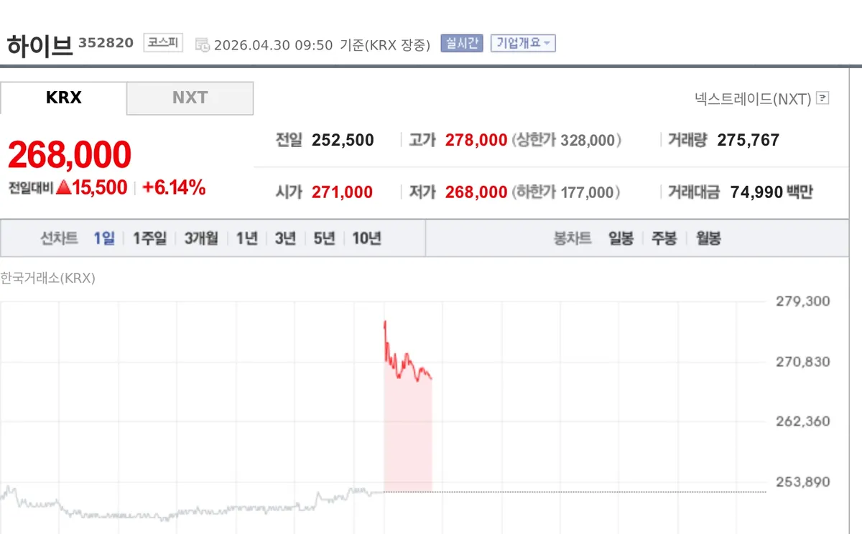Switch to 5년 chart range
The image size is (862, 534).
point(324,238)
